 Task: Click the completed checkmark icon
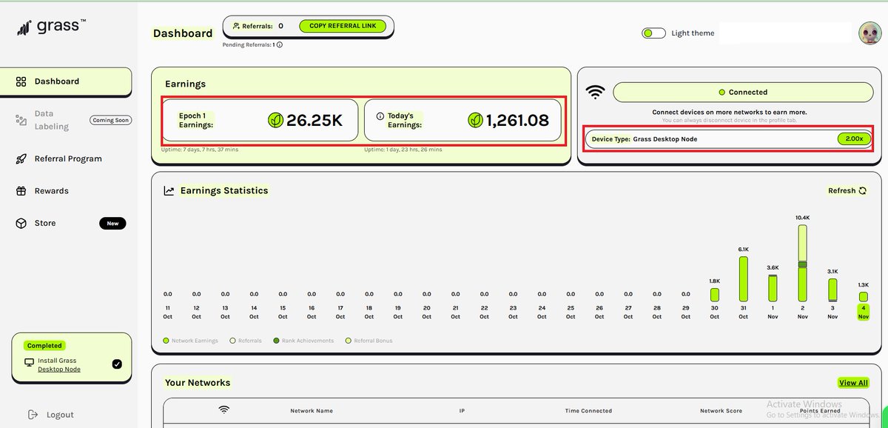click(x=116, y=364)
